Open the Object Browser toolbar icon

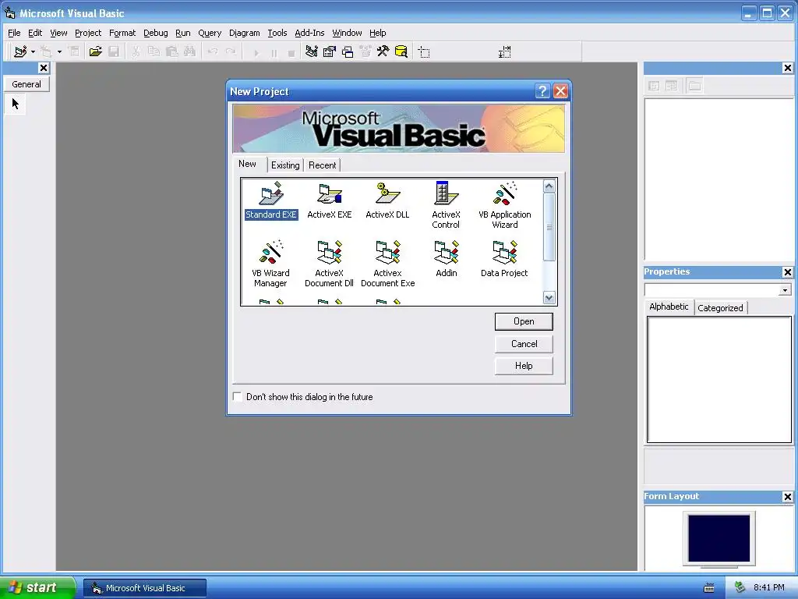[365, 51]
